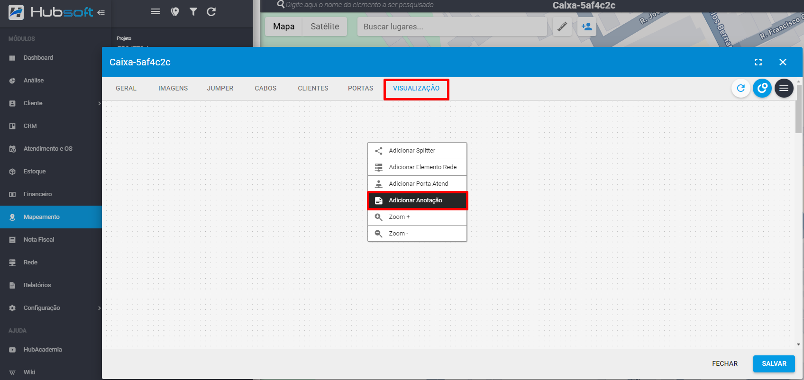Screen dimensions: 804x380
Task: Click Zoom - in context menu
Action: pyautogui.click(x=417, y=234)
